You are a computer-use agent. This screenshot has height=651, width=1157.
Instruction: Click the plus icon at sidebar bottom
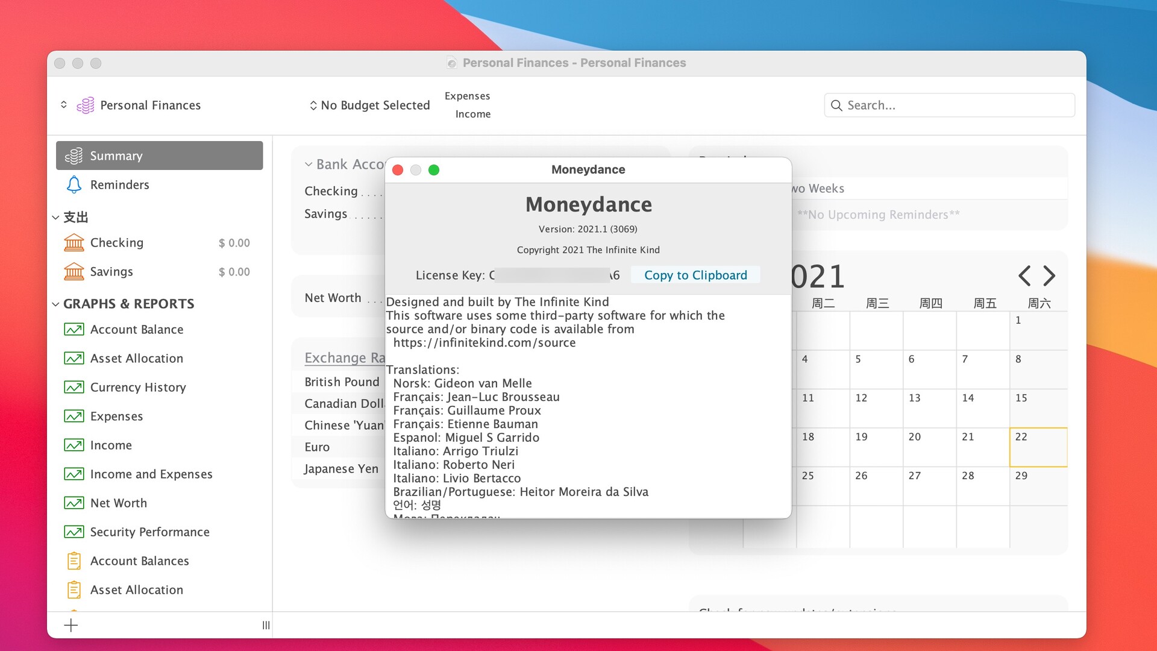71,625
